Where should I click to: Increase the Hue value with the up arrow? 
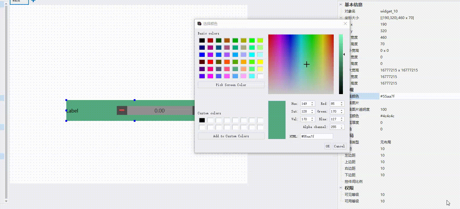click(x=312, y=103)
